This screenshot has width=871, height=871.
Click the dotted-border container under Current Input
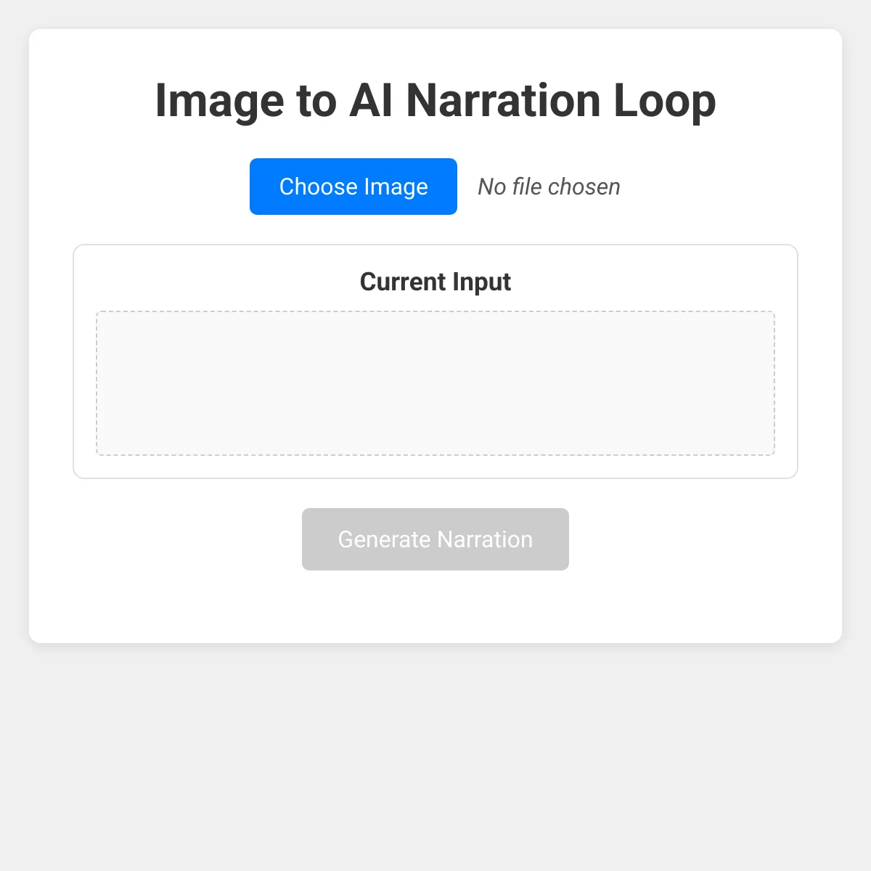click(435, 383)
